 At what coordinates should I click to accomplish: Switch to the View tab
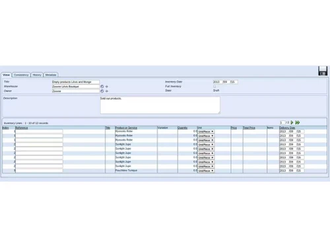coord(6,75)
